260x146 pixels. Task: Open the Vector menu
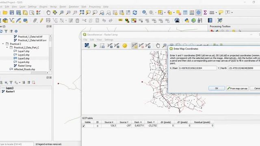[53, 6]
